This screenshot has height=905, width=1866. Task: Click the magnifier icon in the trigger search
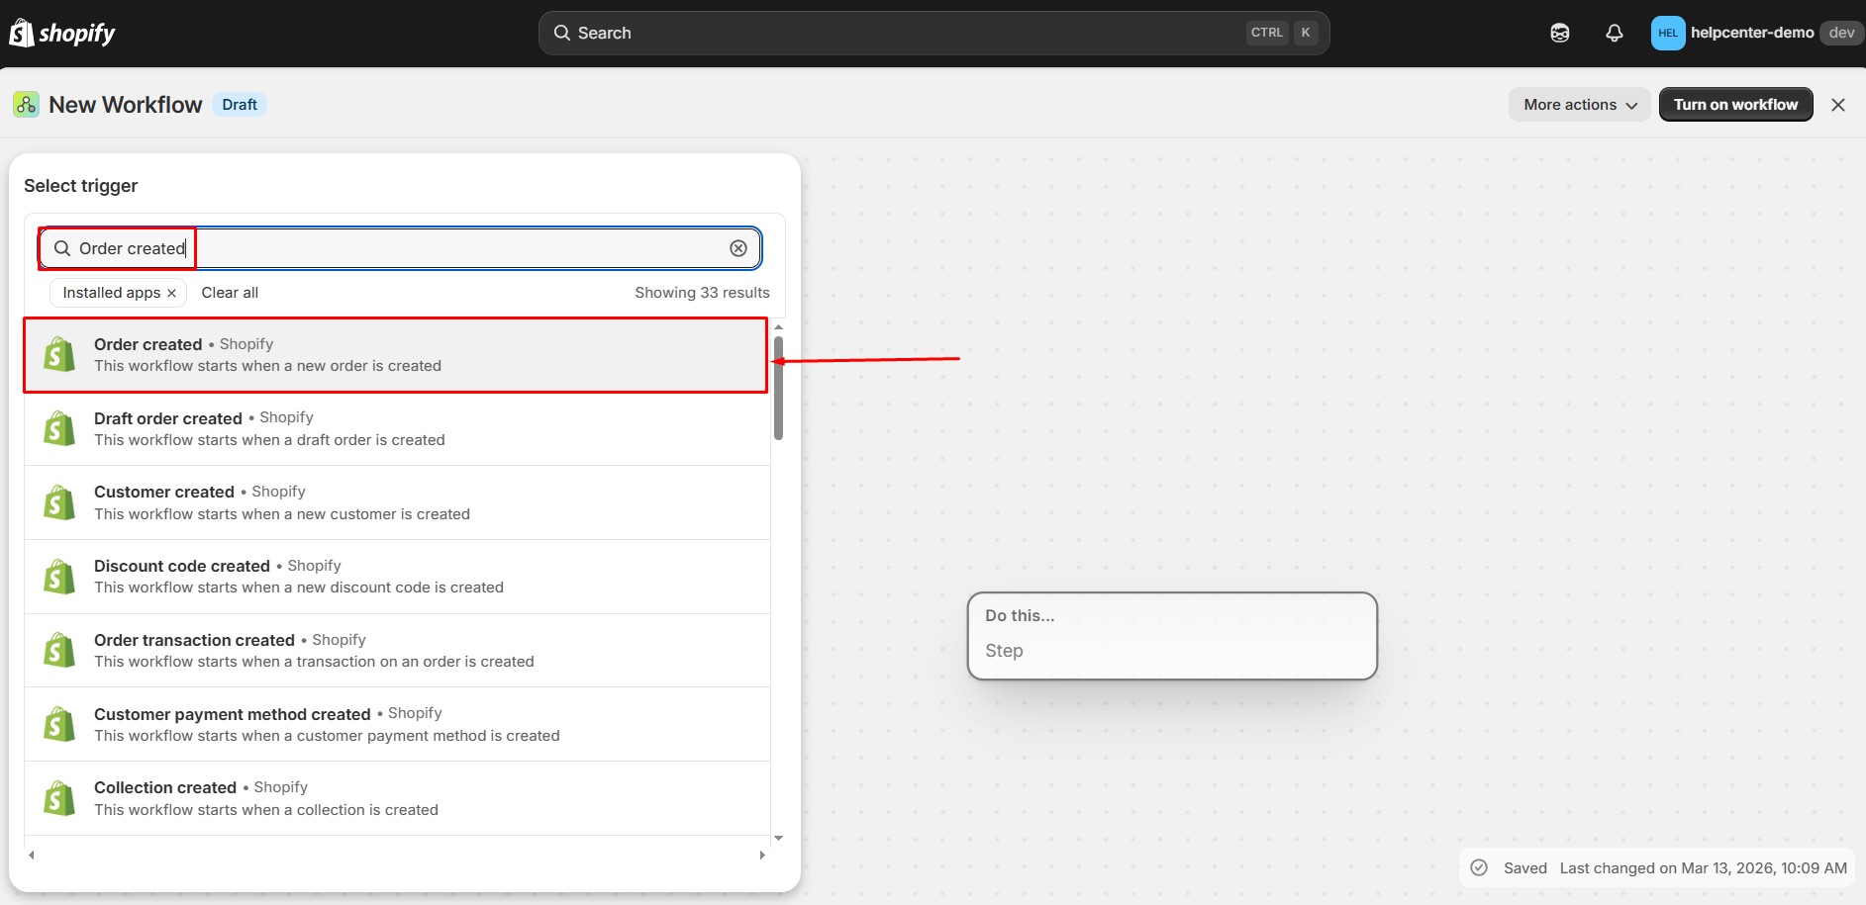click(62, 248)
